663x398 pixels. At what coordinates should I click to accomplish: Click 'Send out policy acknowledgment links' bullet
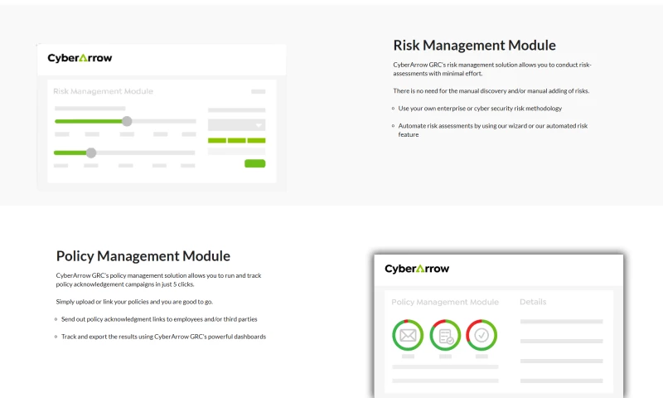coord(159,319)
